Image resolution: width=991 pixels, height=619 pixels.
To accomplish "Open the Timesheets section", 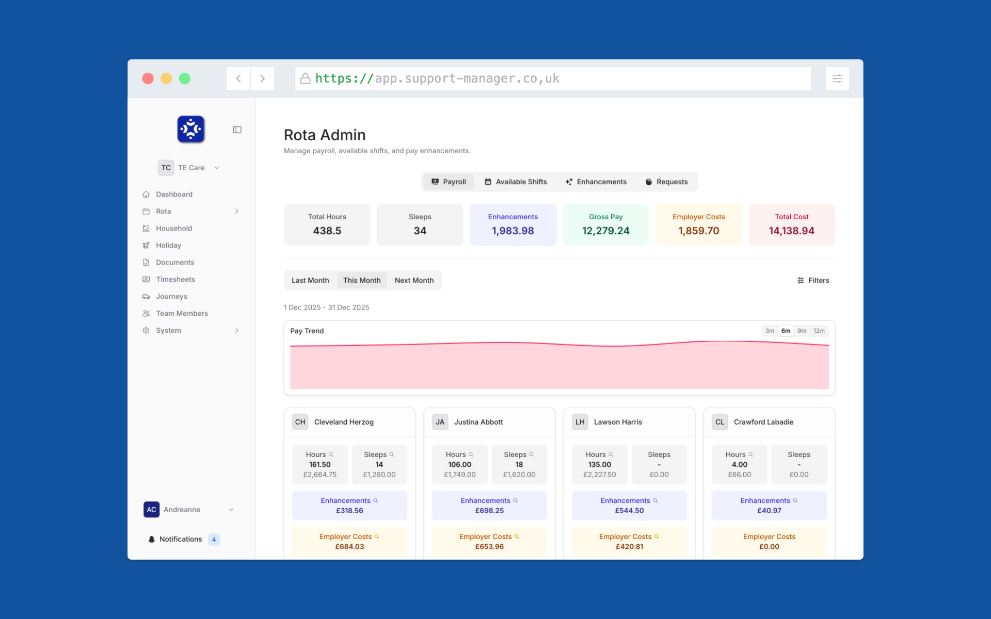I will (x=175, y=279).
